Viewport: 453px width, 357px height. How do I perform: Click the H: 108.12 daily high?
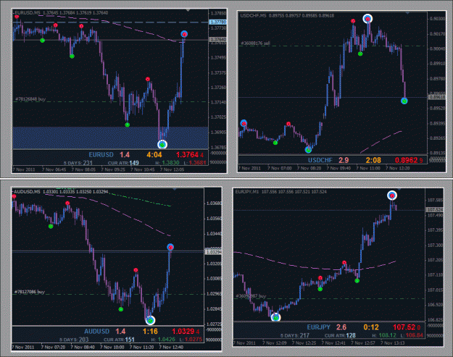(x=384, y=335)
